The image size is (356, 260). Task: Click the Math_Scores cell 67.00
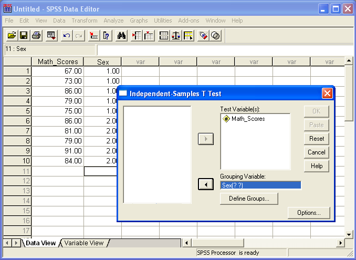pyautogui.click(x=58, y=71)
